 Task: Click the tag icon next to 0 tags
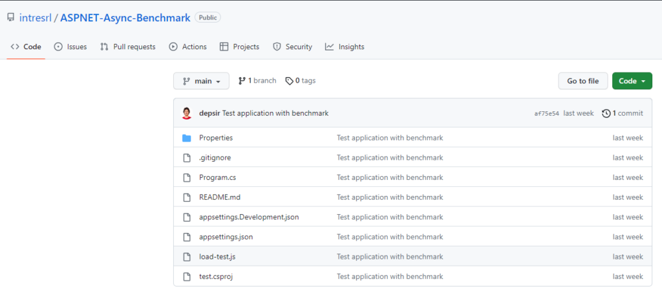click(x=289, y=81)
